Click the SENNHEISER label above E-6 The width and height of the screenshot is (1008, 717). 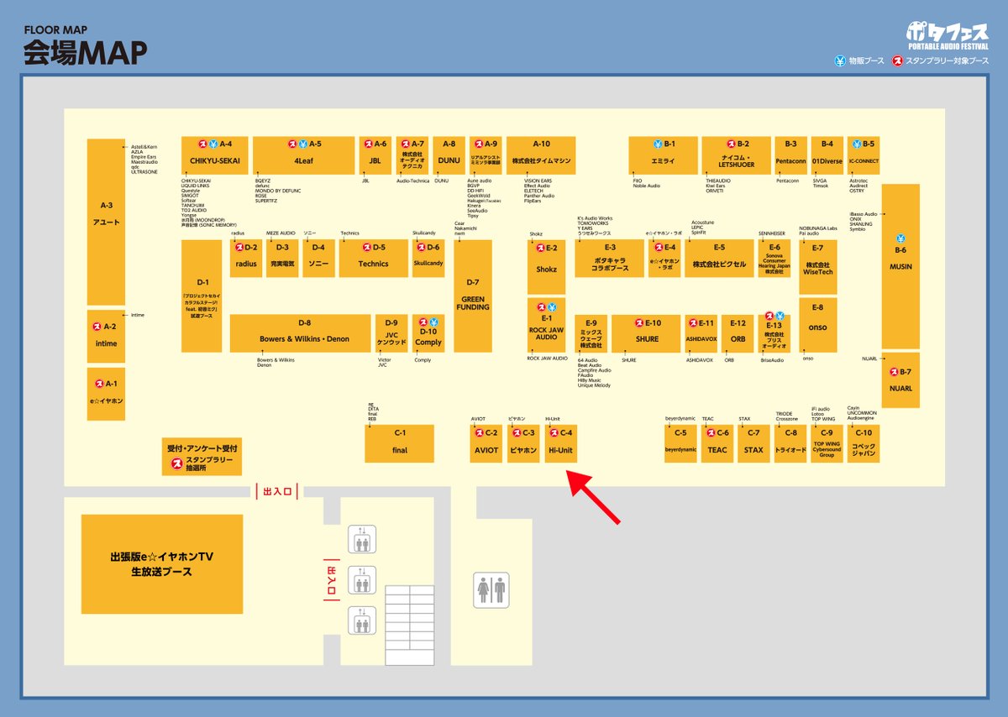click(x=773, y=233)
